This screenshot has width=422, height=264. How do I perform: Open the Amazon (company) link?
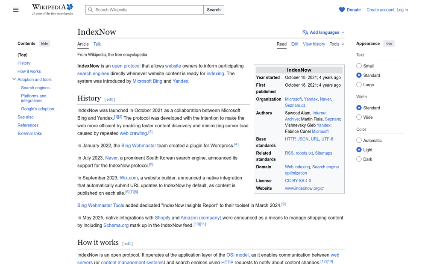pos(201,218)
